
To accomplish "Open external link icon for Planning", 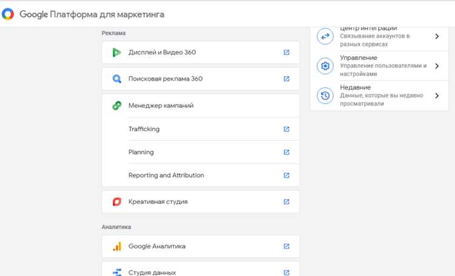I will point(286,152).
